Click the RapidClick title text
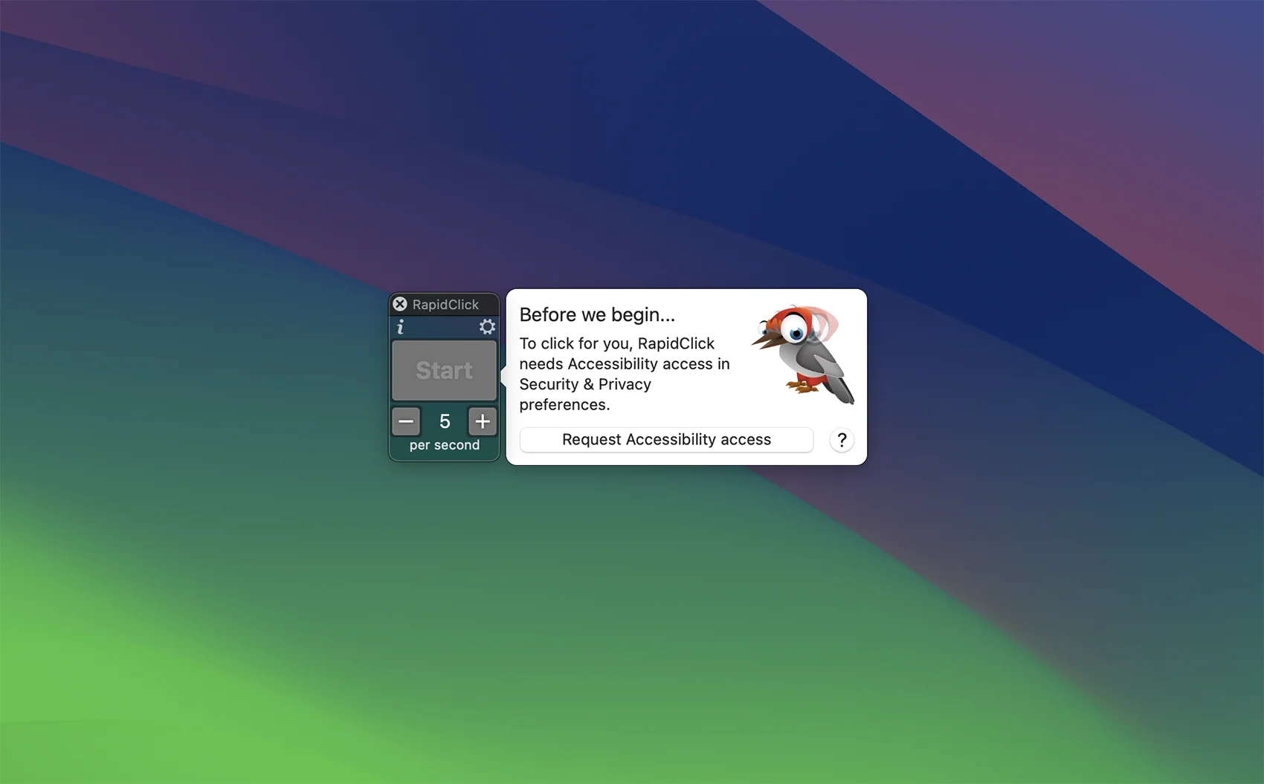Viewport: 1264px width, 784px height. coord(445,305)
